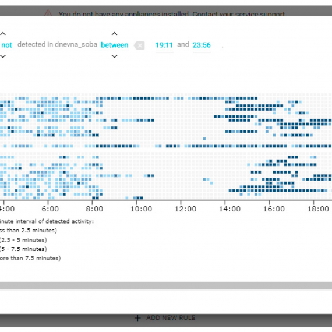This screenshot has height=332, width=332.
Task: Click the gray horizontal scrollbar below the chart
Action: pos(166,285)
